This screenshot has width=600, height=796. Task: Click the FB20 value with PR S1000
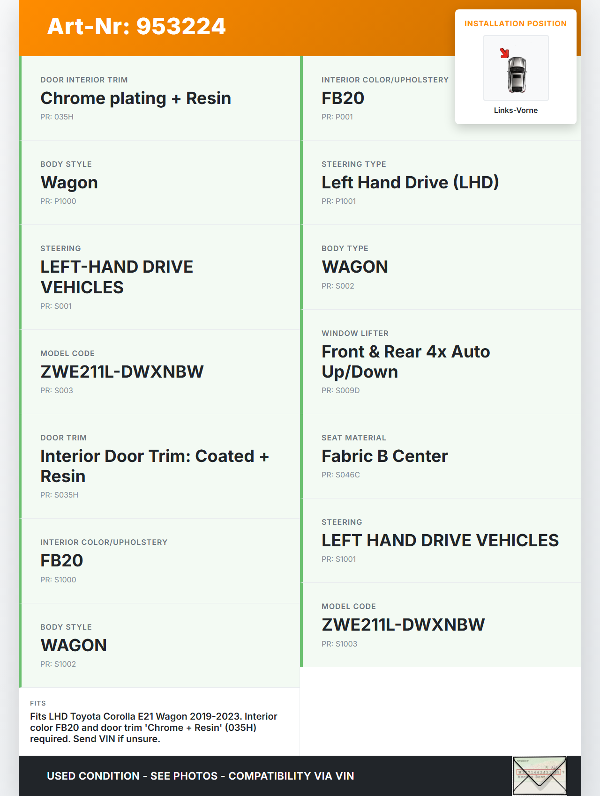[61, 560]
